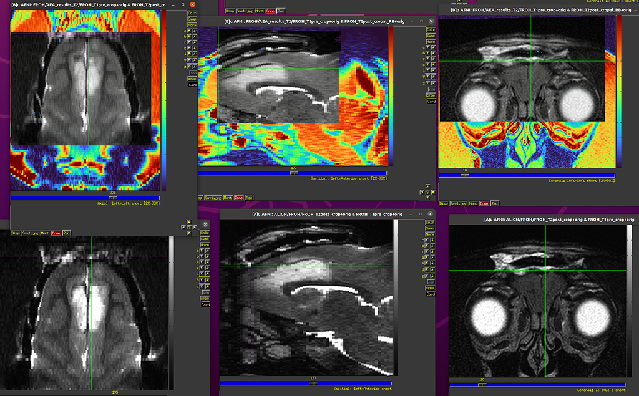639x396 pixels.
Task: Open Mont montage in the axial viewer
Action: [x=45, y=233]
